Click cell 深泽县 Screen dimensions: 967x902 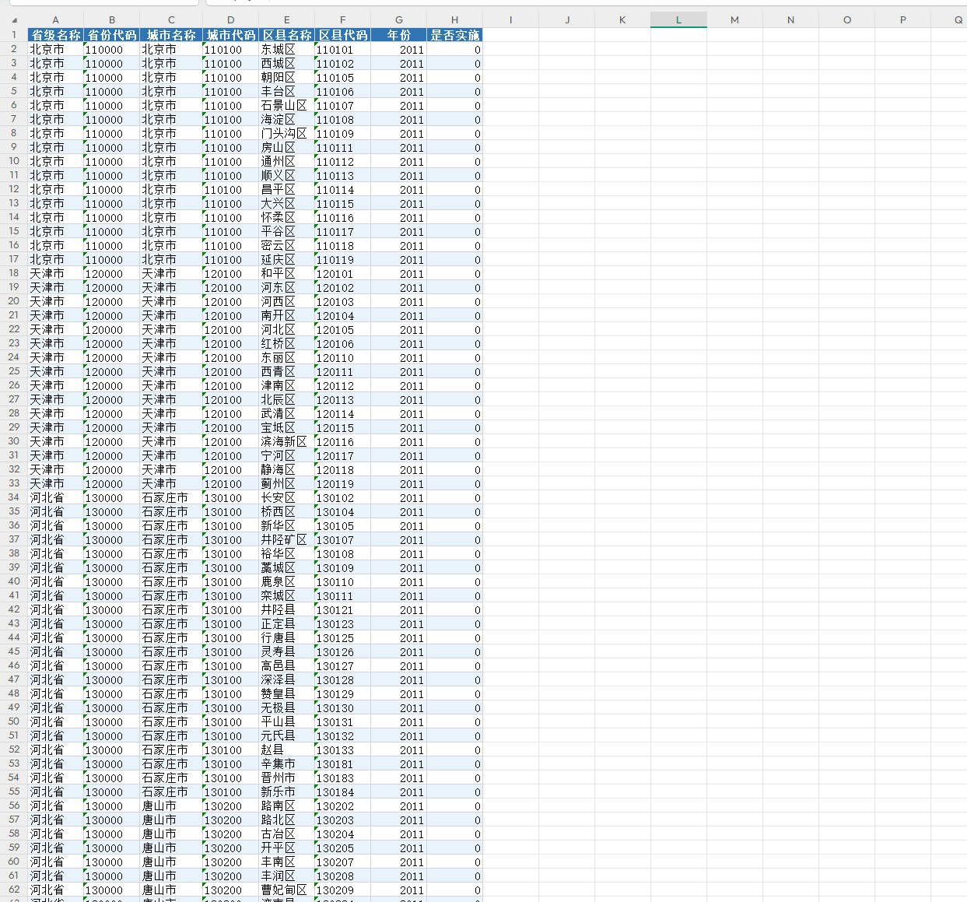coord(287,679)
